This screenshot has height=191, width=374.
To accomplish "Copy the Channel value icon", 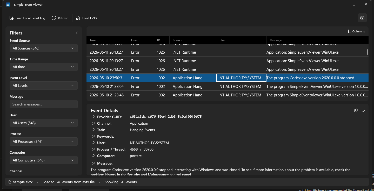I will click(x=93, y=123).
